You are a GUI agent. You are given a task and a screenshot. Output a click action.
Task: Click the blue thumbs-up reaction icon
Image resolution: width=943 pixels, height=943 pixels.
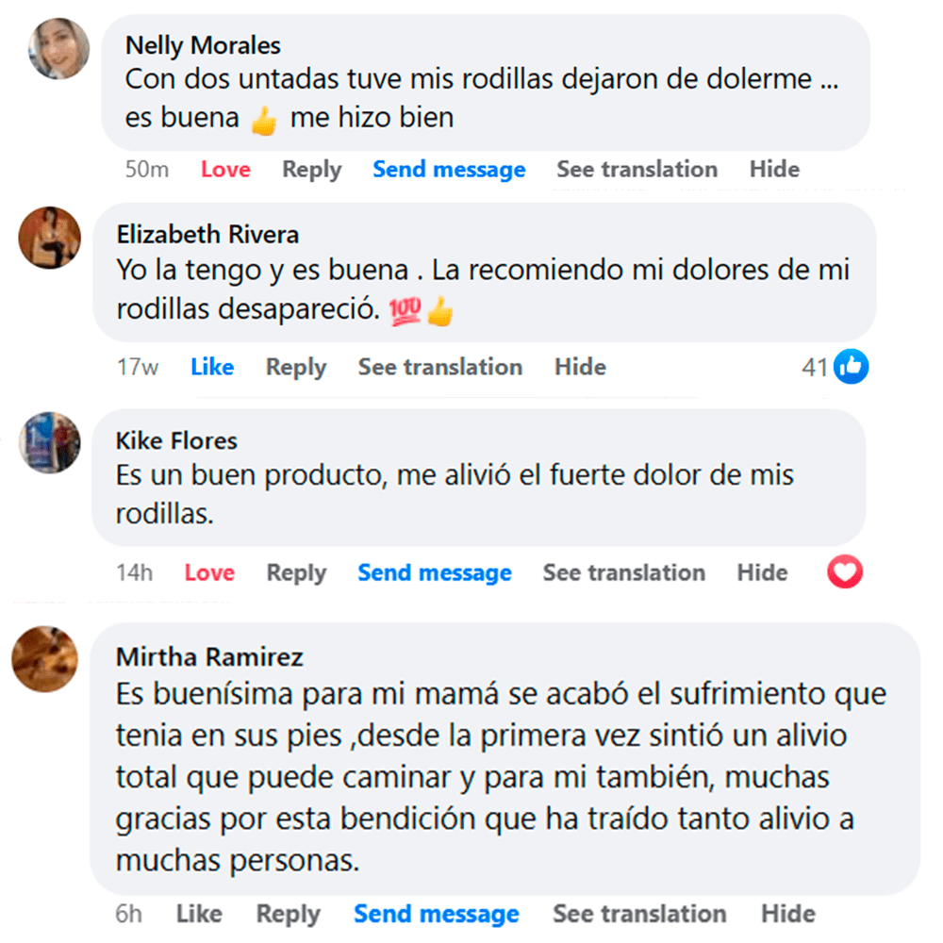852,367
